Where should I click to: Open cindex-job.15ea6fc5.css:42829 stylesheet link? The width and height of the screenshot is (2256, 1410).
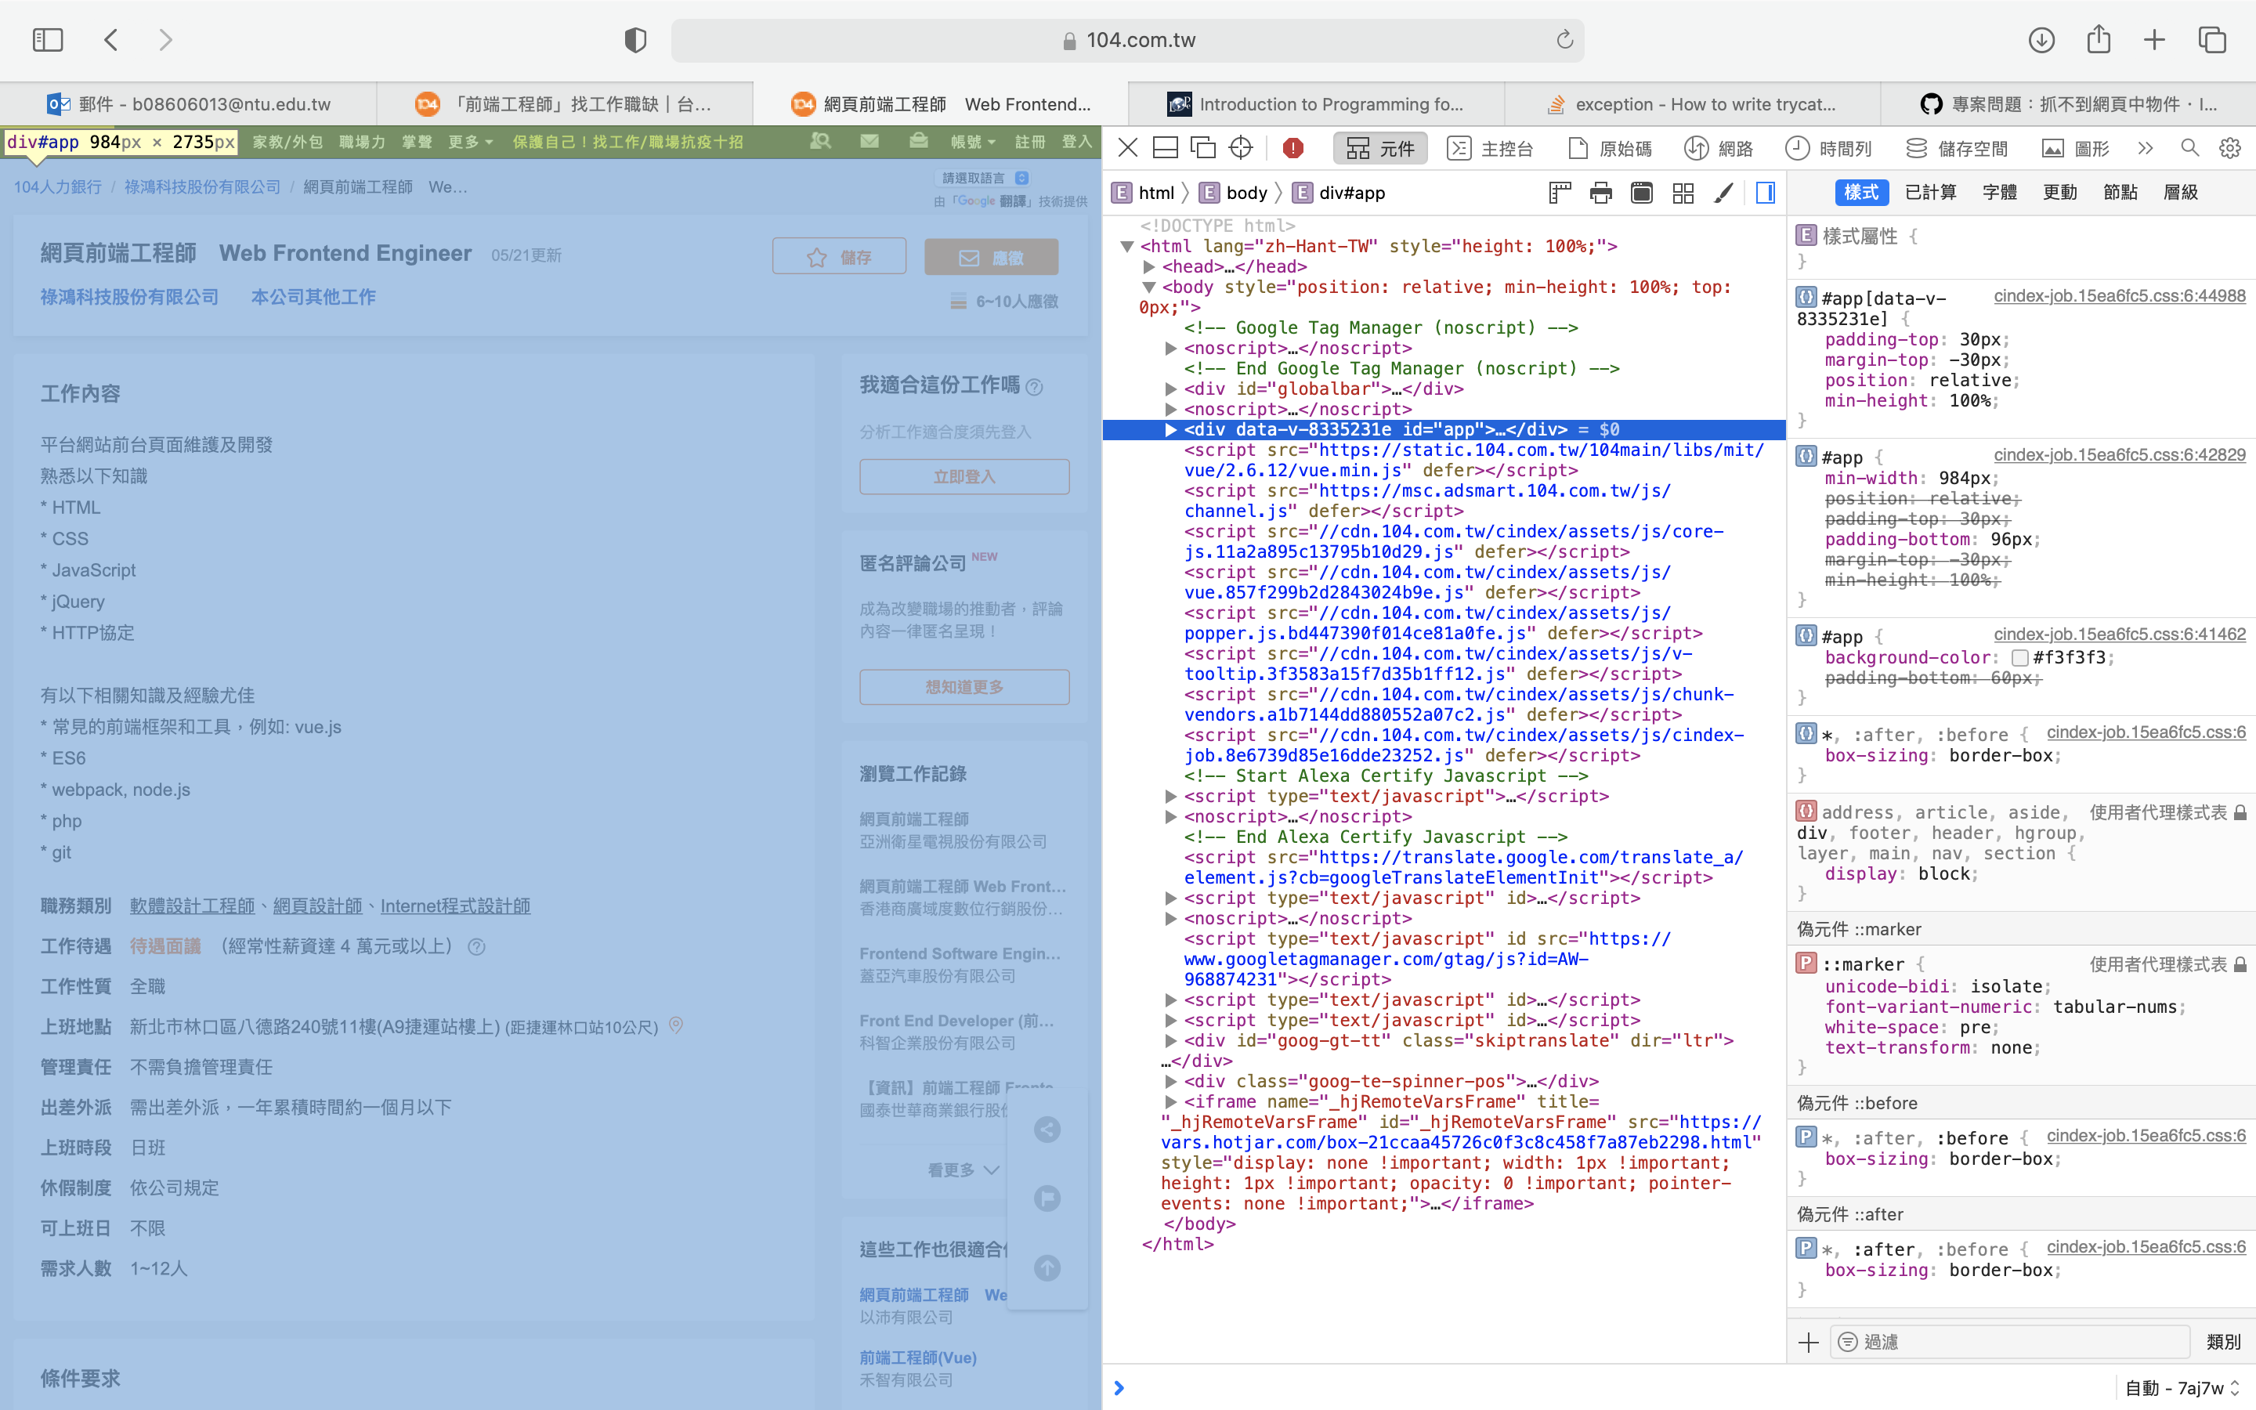[x=2118, y=455]
